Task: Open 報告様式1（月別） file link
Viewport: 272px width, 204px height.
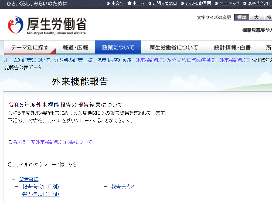Action: pyautogui.click(x=41, y=186)
